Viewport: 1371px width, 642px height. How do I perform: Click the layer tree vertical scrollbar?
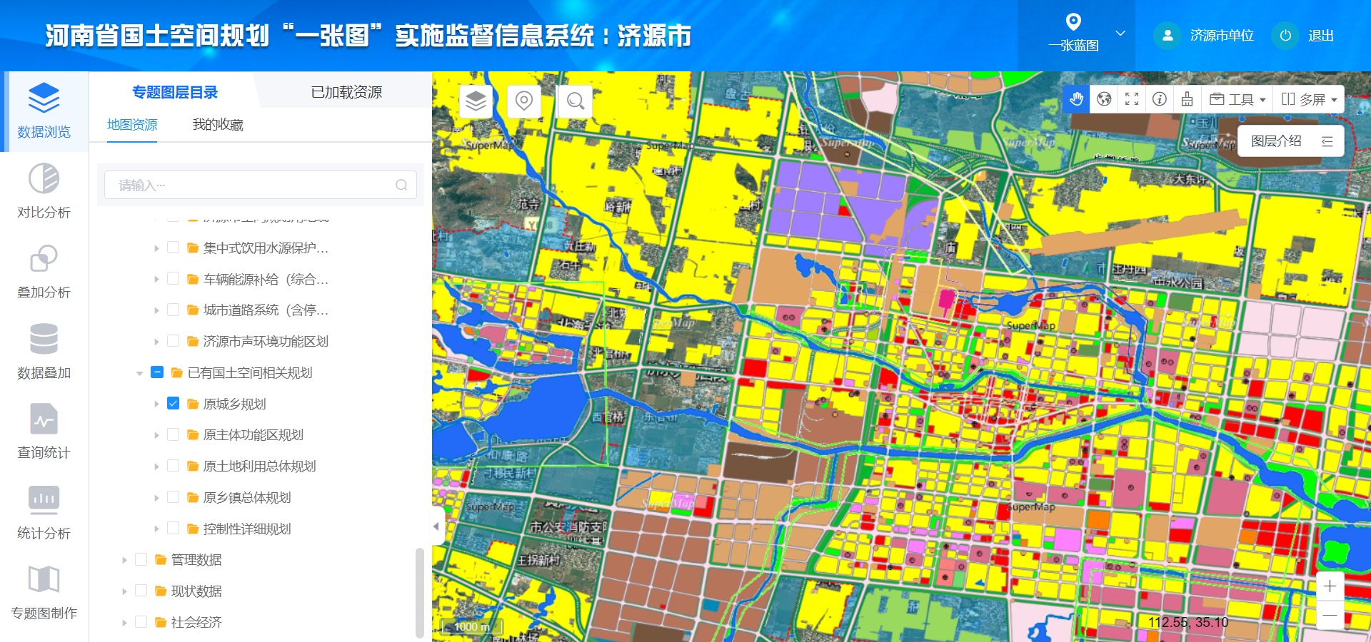pyautogui.click(x=420, y=592)
